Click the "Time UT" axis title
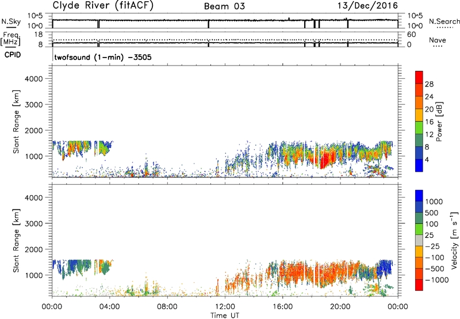460x319 pixels. 225,316
